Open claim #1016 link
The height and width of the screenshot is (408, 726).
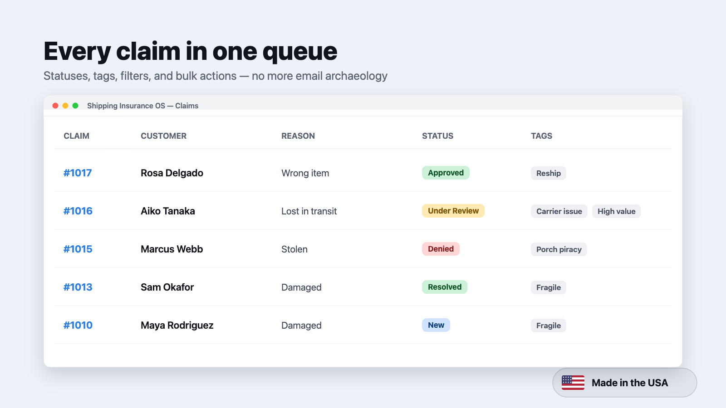78,211
